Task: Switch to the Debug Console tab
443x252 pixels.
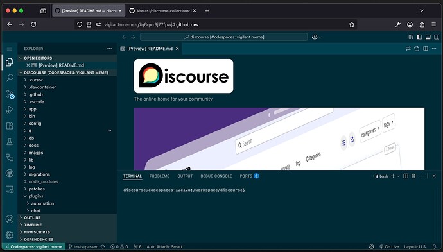Action: coord(216,176)
